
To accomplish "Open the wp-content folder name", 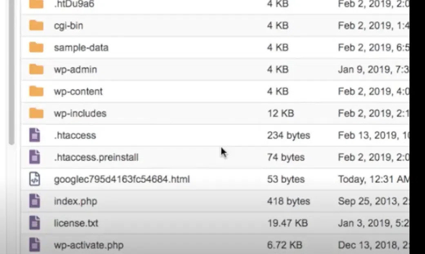I will (x=78, y=91).
